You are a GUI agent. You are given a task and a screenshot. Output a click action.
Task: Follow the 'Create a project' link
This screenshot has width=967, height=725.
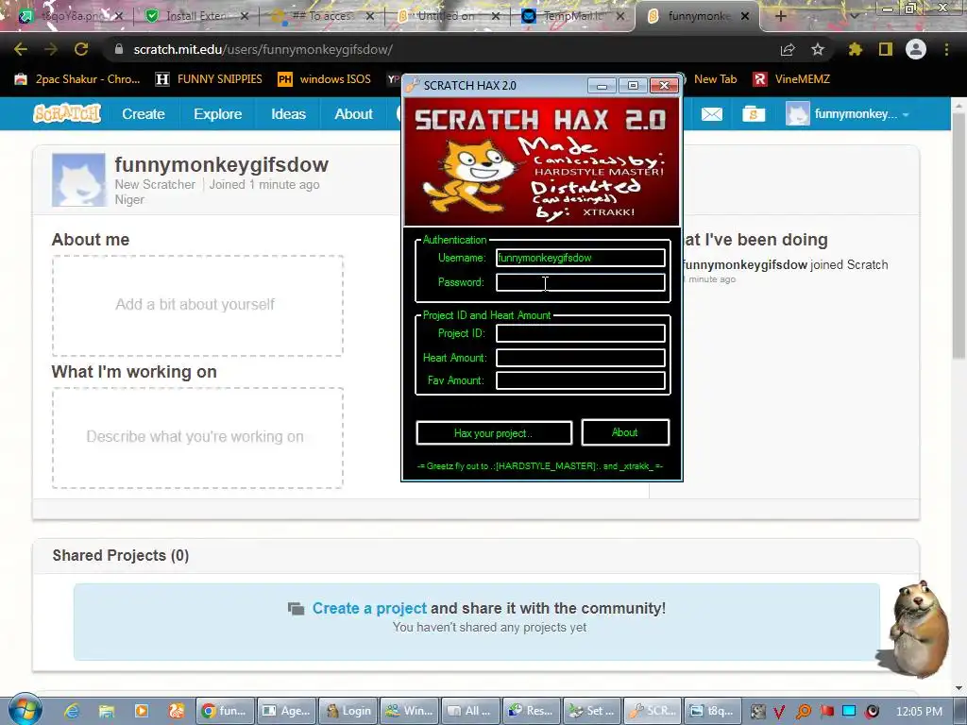coord(369,608)
